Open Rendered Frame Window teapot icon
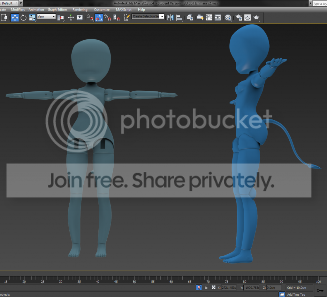Image resolution: width=327 pixels, height=297 pixels. point(247,18)
